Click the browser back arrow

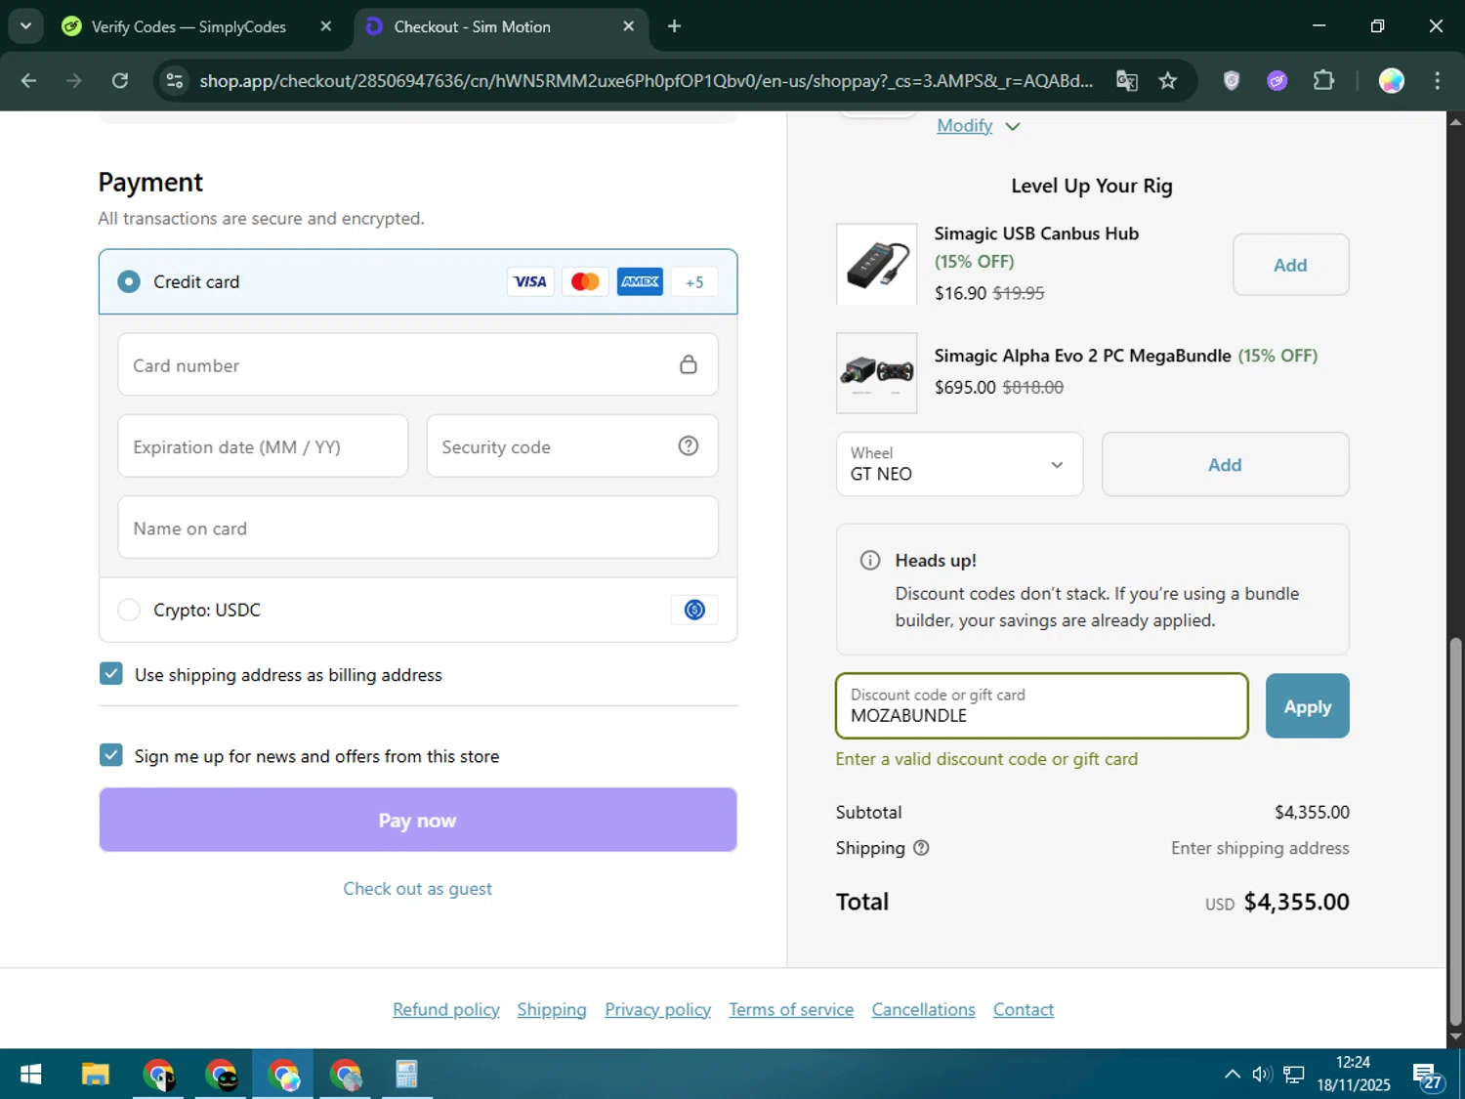(x=28, y=80)
